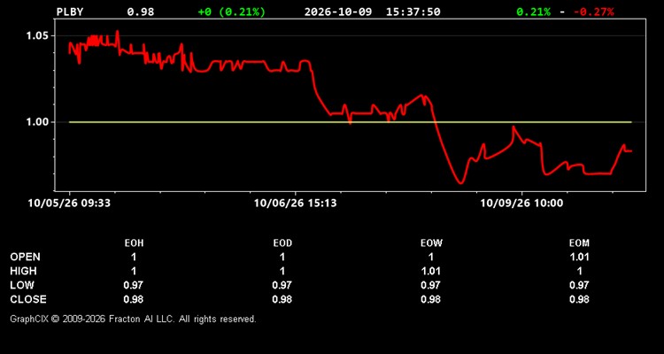Click the EOD CLOSE value 0.98
Screen dimensions: 664x354
(x=282, y=299)
